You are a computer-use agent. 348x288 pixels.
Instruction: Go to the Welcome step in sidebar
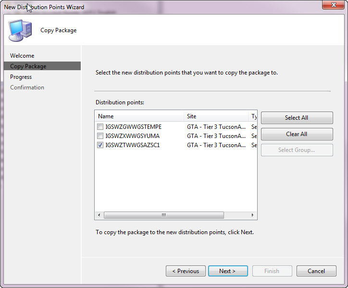click(22, 56)
